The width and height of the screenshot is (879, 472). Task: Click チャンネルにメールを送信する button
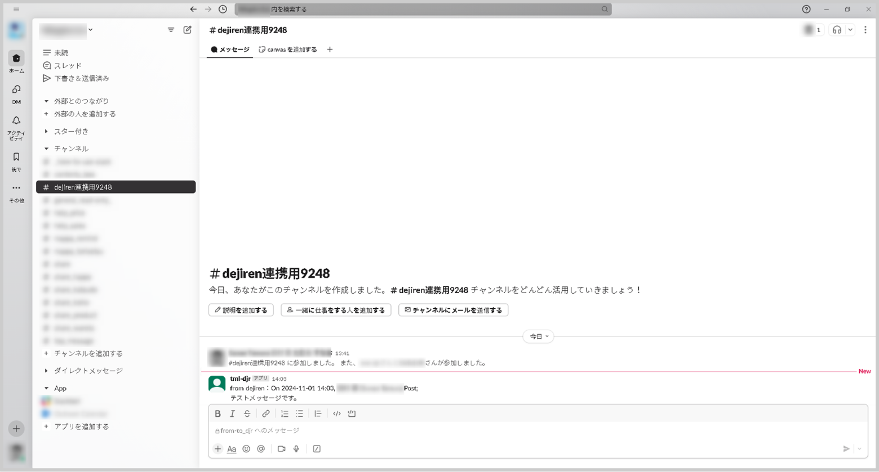point(454,310)
